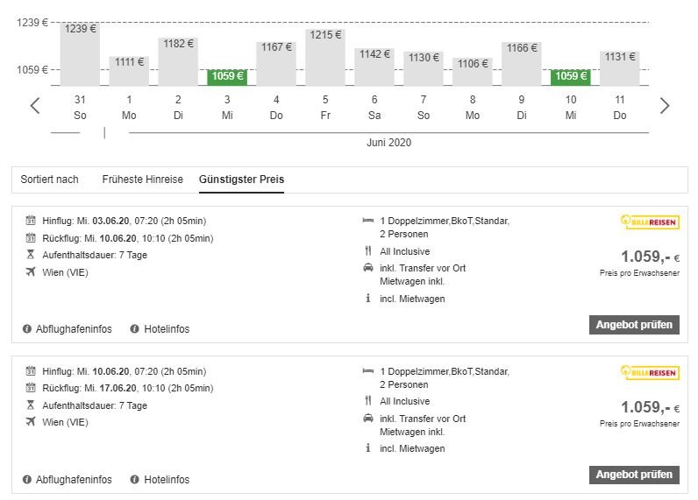Screen dimensions: 698x500
Task: Select the green 1059 € bar for Wednesday 10
Action: (571, 76)
